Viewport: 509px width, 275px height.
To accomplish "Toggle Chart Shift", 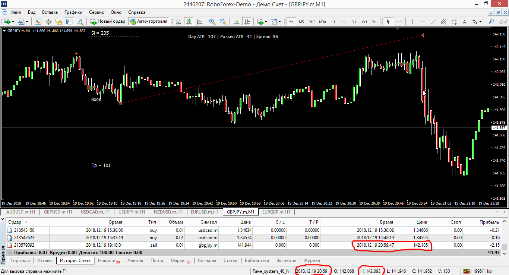I will pyautogui.click(x=247, y=21).
